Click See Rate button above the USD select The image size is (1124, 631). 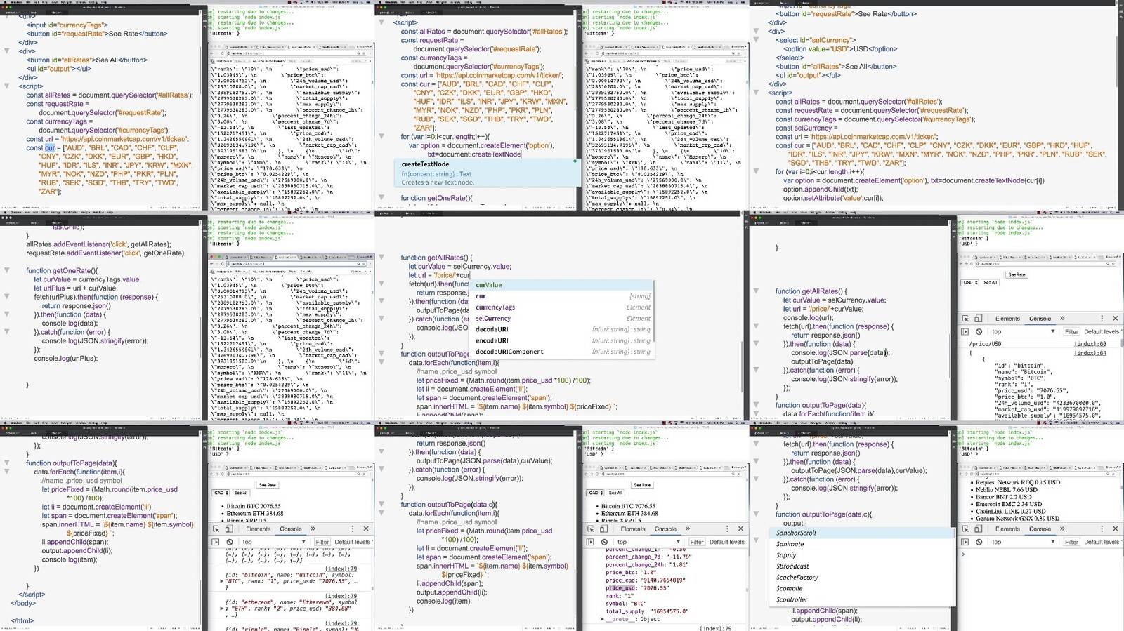pyautogui.click(x=1017, y=274)
